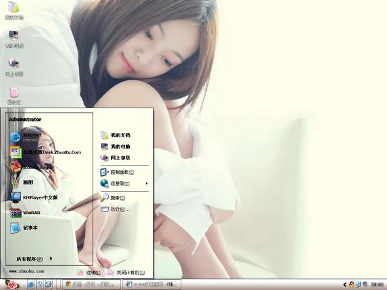Click the 我的电脑 desktop icon
The height and width of the screenshot is (290, 387).
13,37
